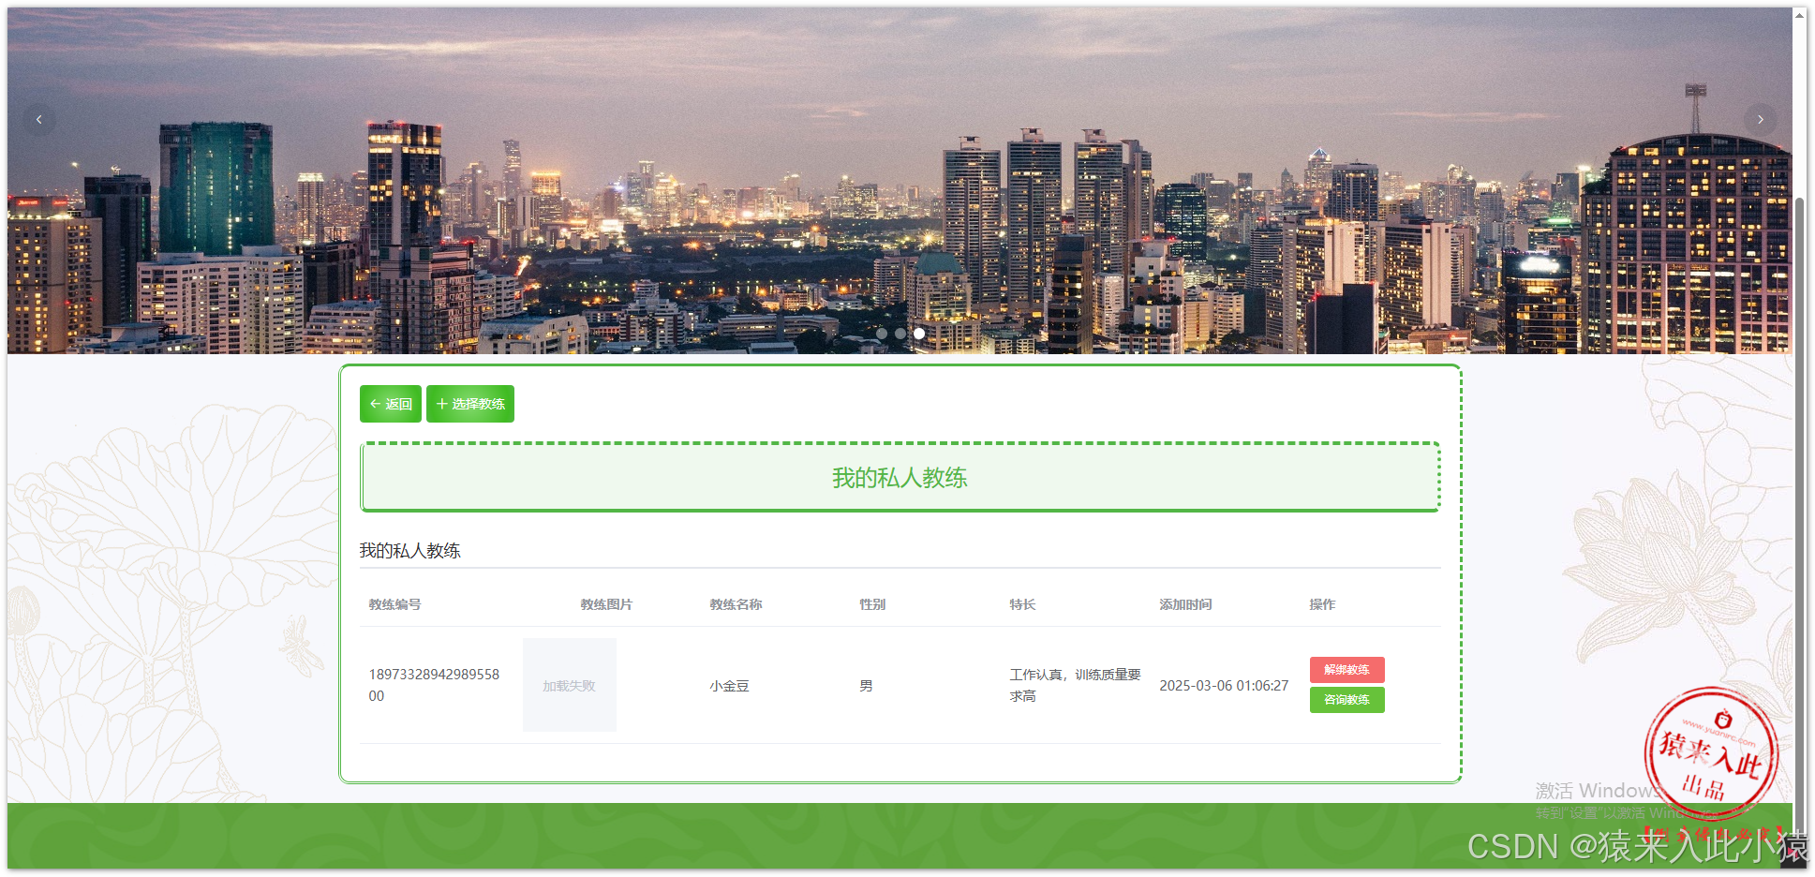Screen dimensions: 1815x877
Task: Click the 我的私人教练 green banner title
Action: [900, 478]
